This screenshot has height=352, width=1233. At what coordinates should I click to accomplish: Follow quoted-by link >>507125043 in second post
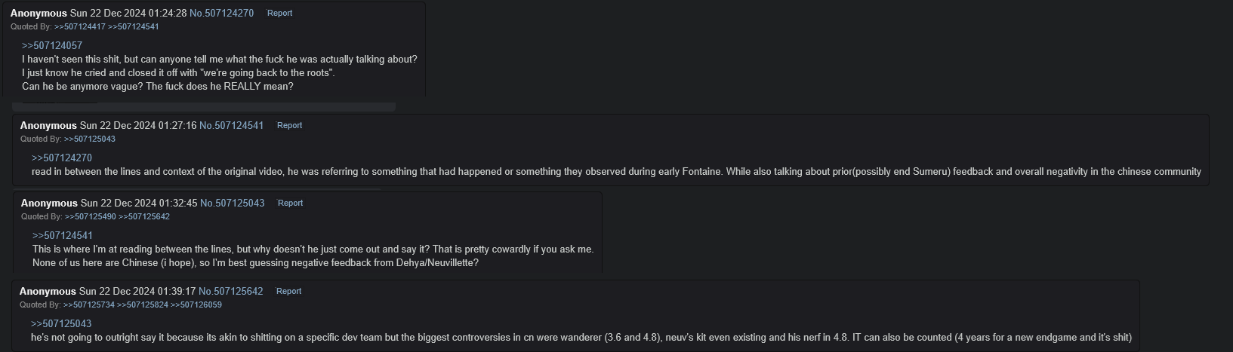coord(90,139)
